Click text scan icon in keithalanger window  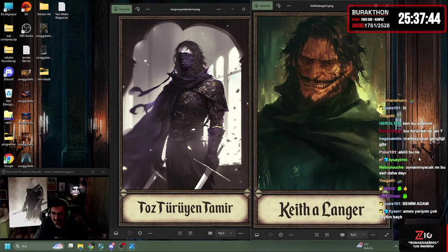(327, 235)
